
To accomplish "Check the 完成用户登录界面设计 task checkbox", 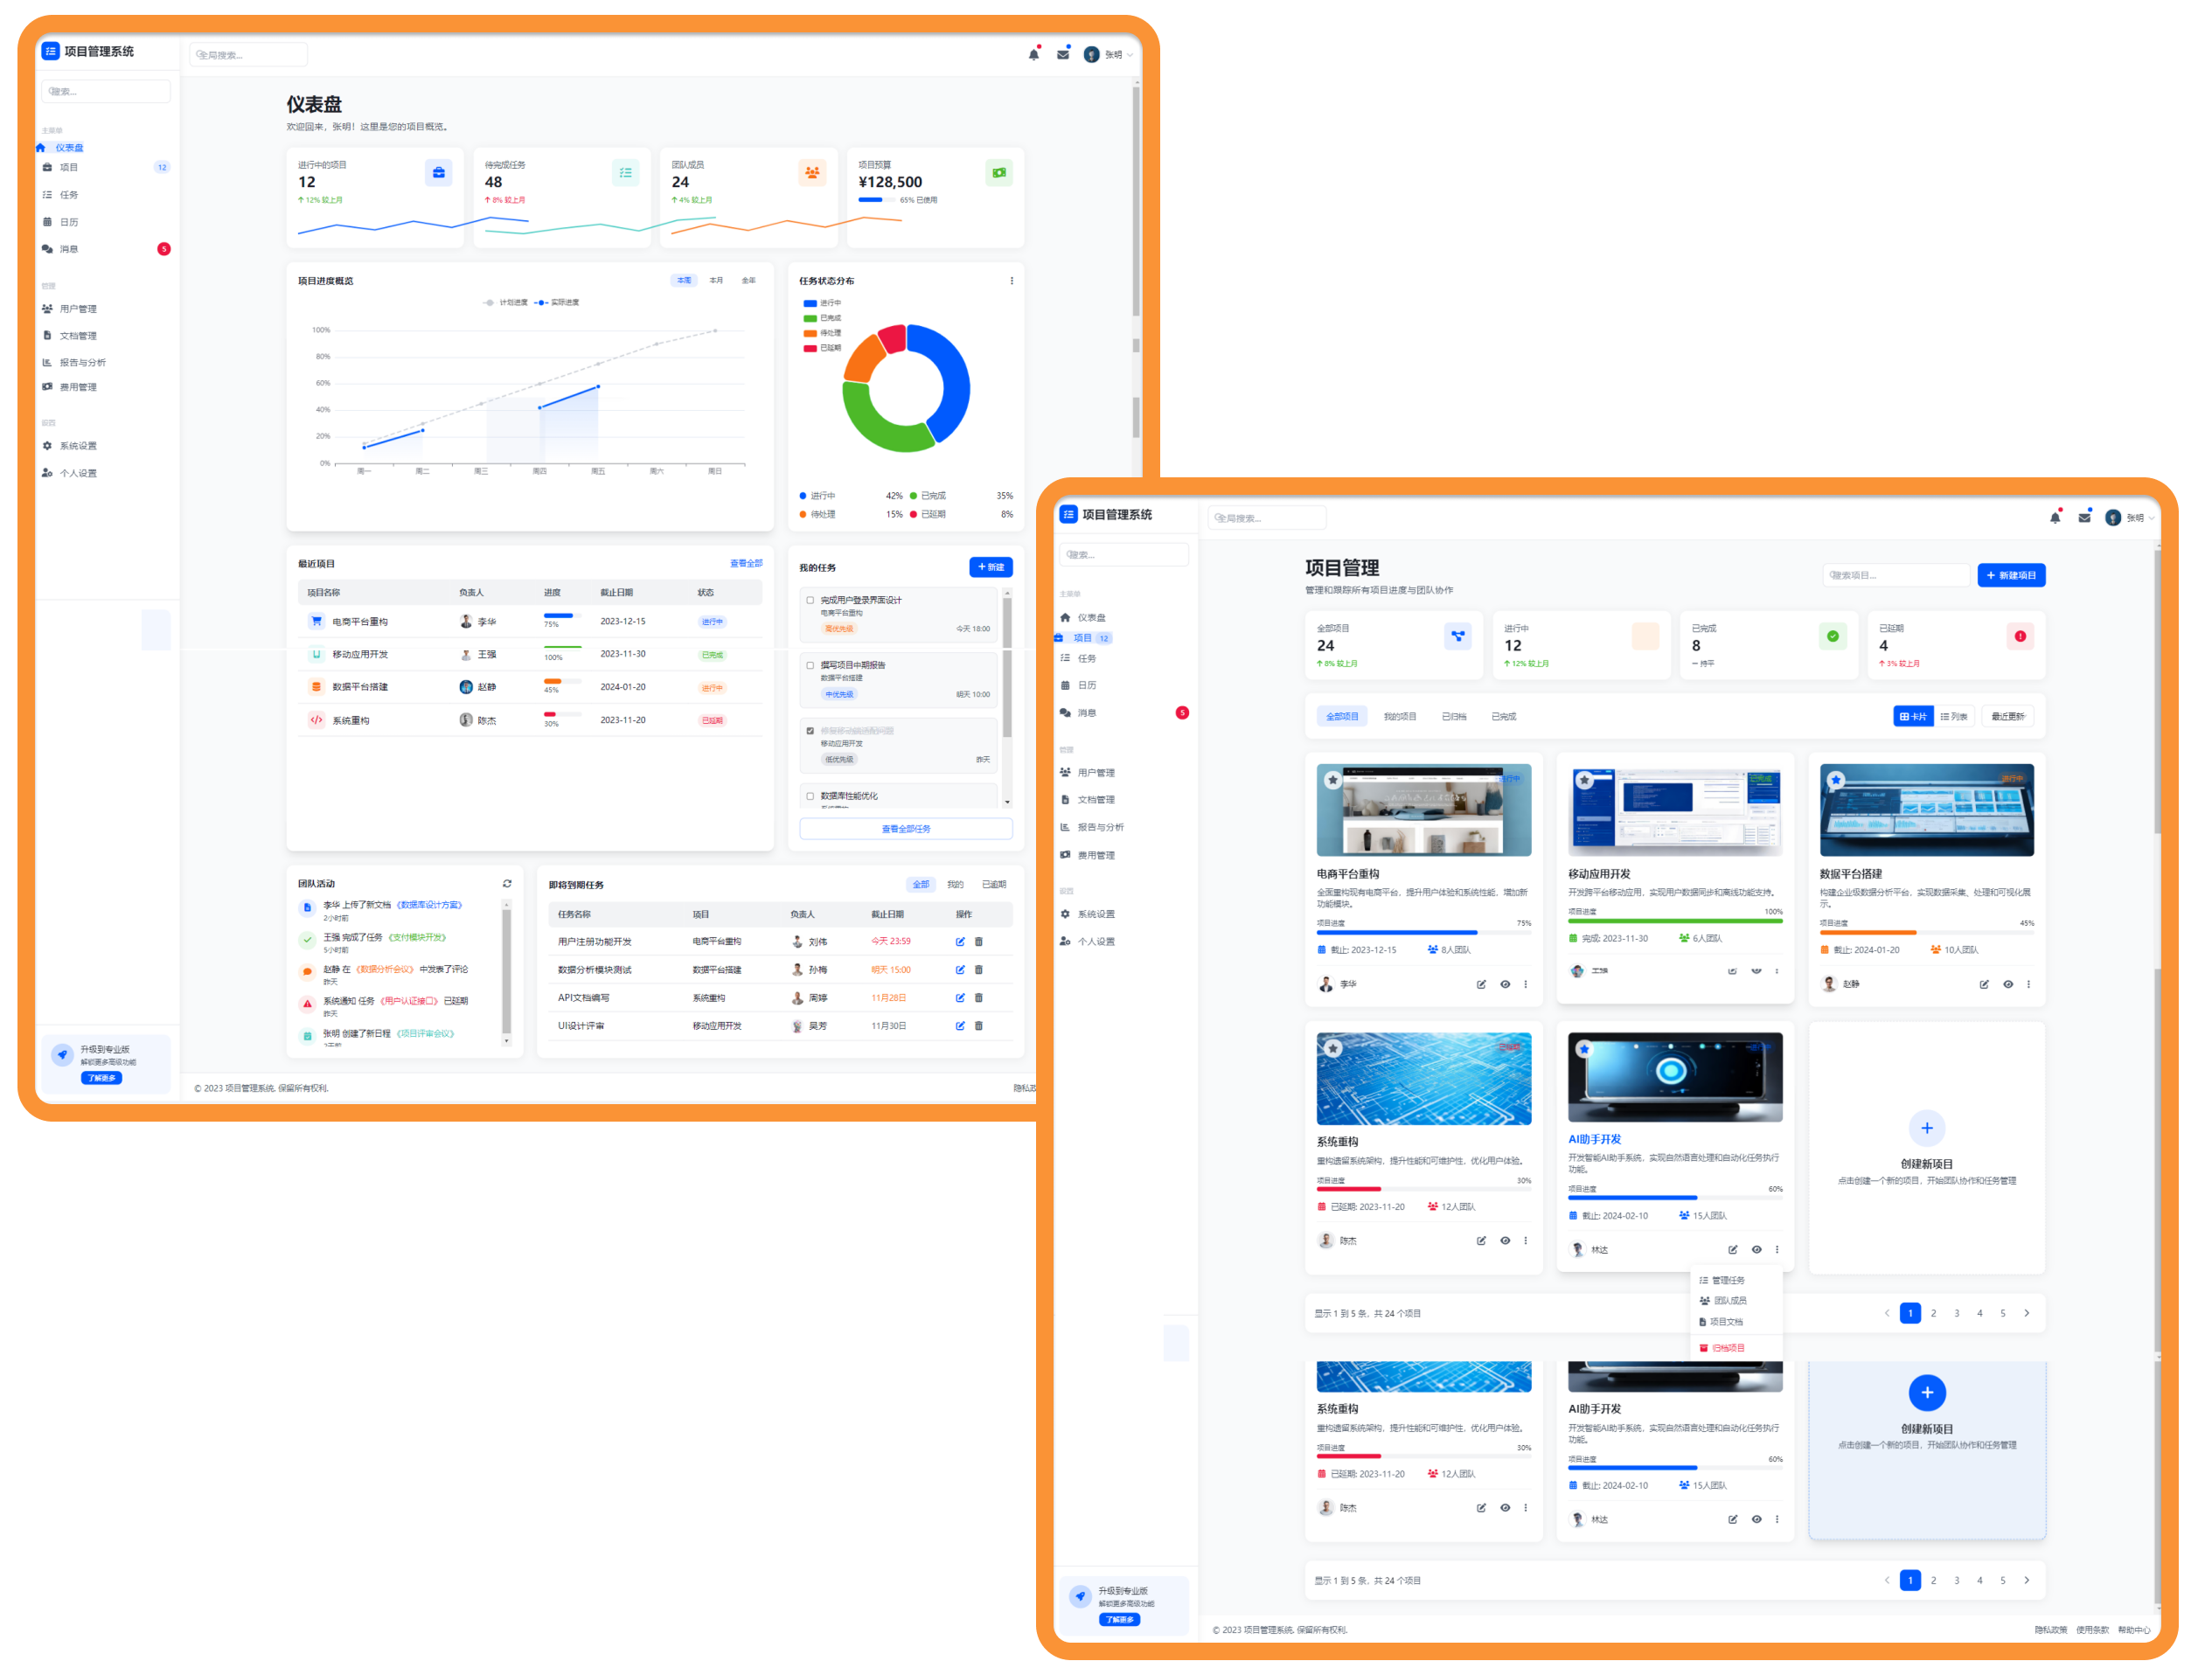I will coord(810,600).
